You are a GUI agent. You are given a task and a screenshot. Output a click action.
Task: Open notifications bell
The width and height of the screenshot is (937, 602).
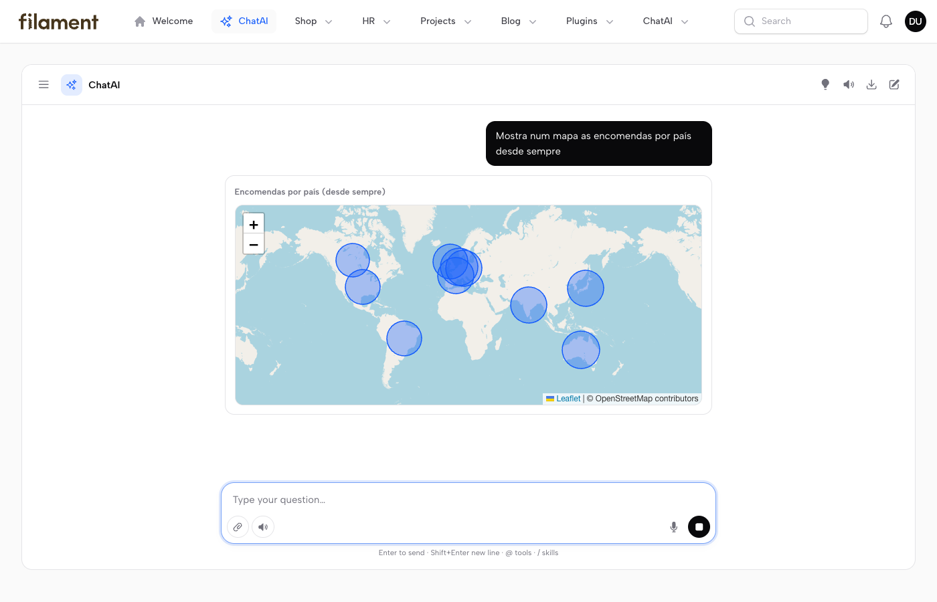point(886,21)
